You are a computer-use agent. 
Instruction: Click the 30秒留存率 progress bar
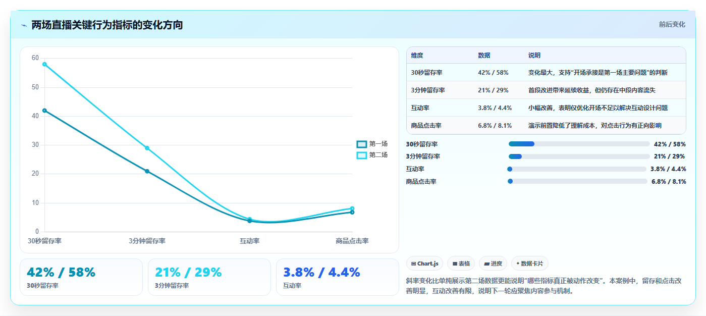pyautogui.click(x=579, y=144)
